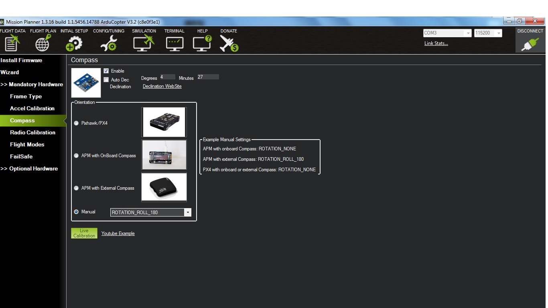
Task: Click the 3DR external compass thumbnail
Action: pos(164,187)
